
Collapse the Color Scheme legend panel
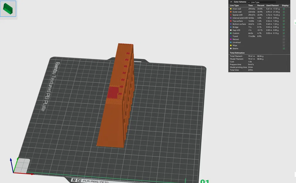pyautogui.click(x=231, y=2)
